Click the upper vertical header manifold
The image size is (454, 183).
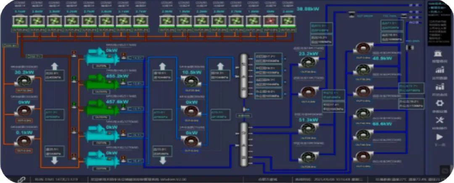[243, 76]
